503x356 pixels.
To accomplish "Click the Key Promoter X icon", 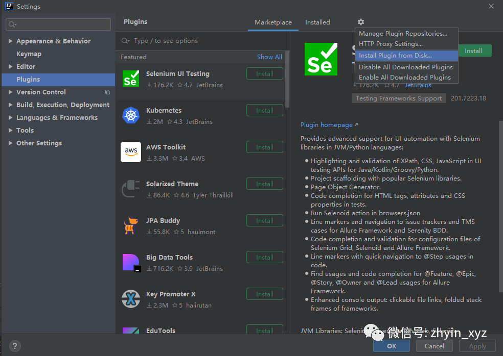I will 131,299.
